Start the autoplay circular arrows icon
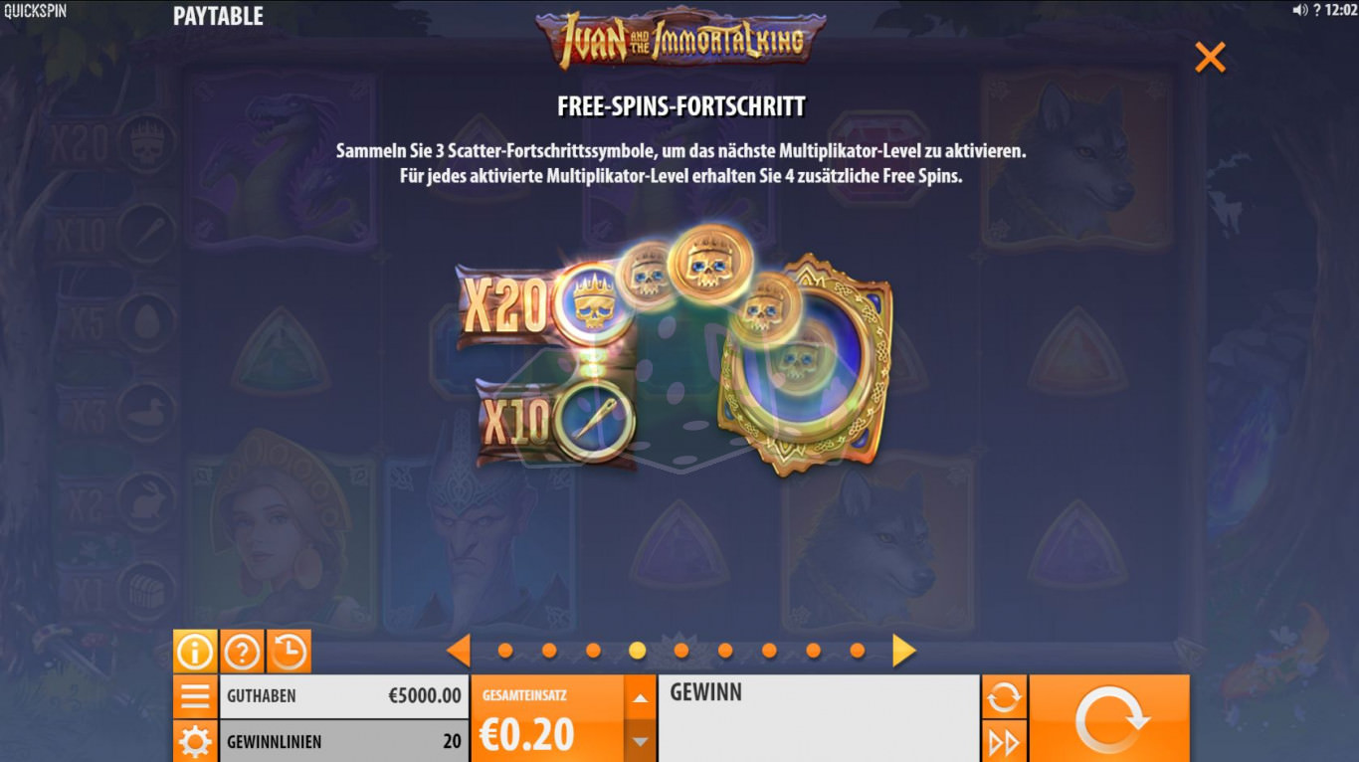 [1004, 697]
